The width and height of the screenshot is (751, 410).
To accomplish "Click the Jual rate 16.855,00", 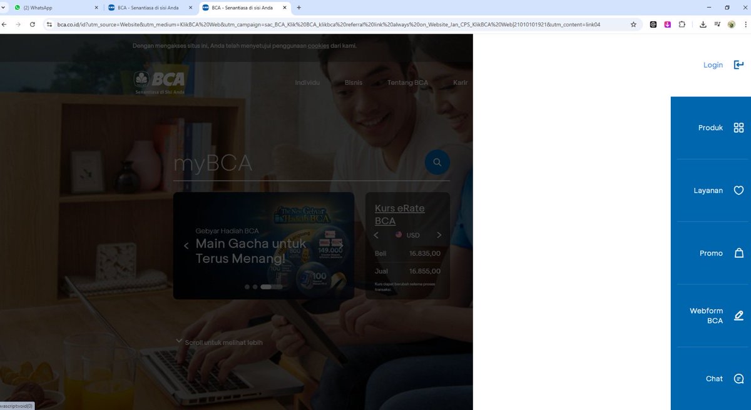I will coord(425,271).
